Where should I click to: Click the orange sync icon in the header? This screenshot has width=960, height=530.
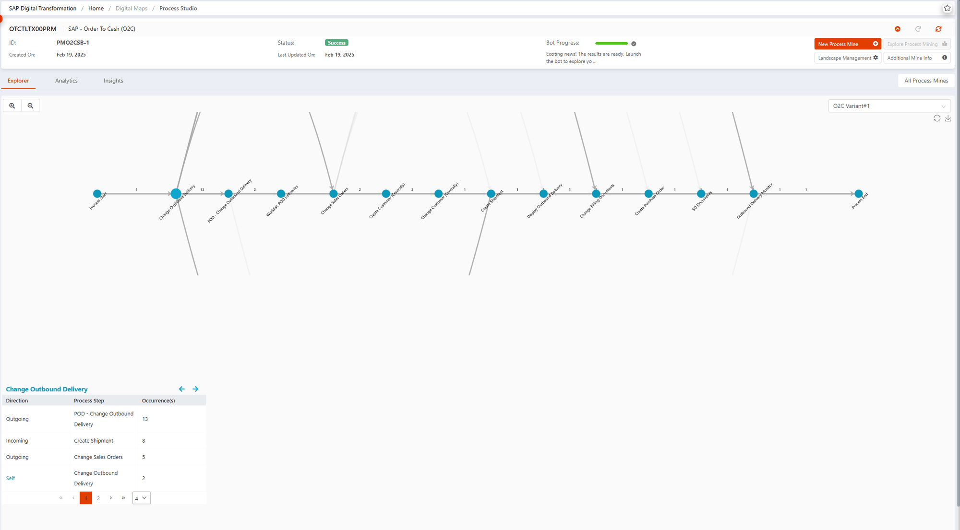coord(938,29)
